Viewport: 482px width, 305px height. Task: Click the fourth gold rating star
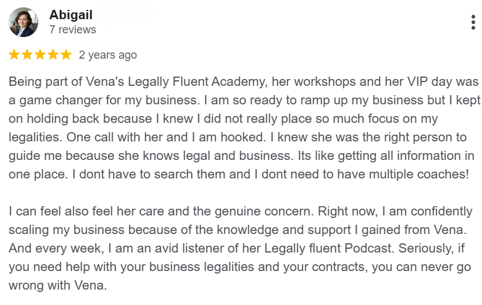coord(53,55)
